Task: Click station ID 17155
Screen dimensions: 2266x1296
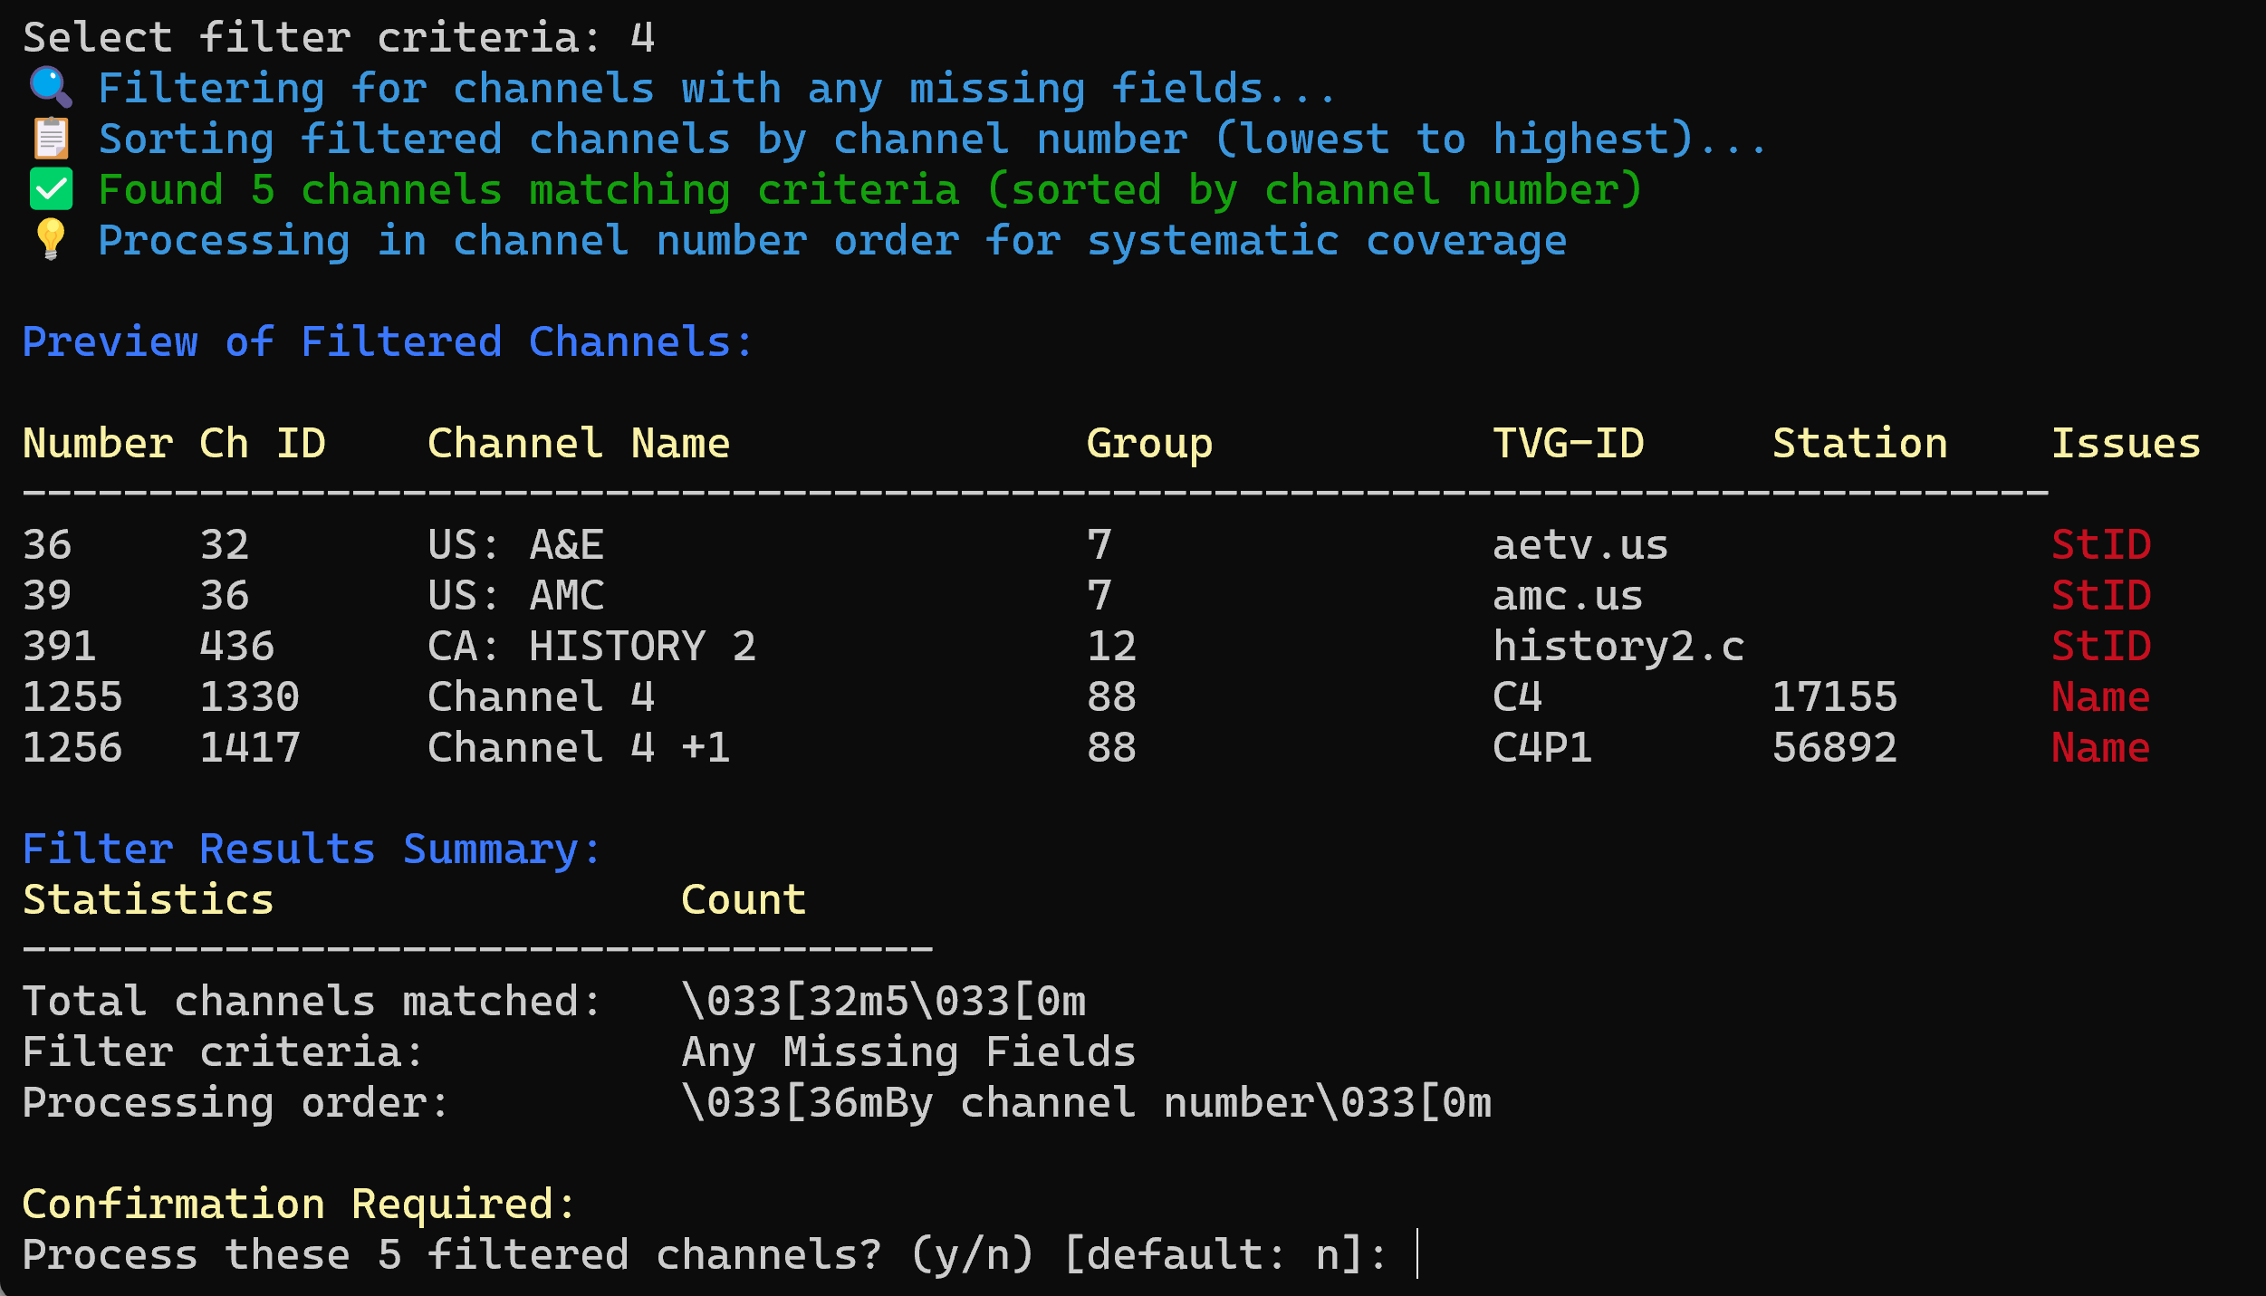Action: coord(1834,697)
